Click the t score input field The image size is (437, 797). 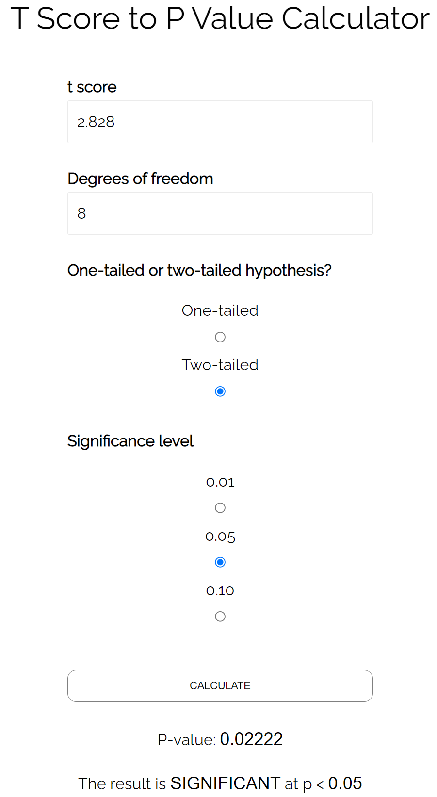click(220, 122)
